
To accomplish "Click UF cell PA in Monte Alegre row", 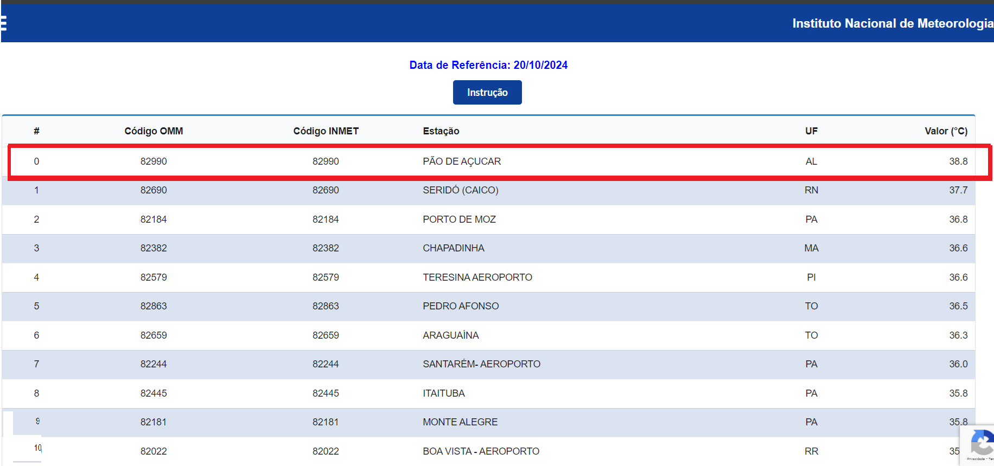I will coord(811,422).
